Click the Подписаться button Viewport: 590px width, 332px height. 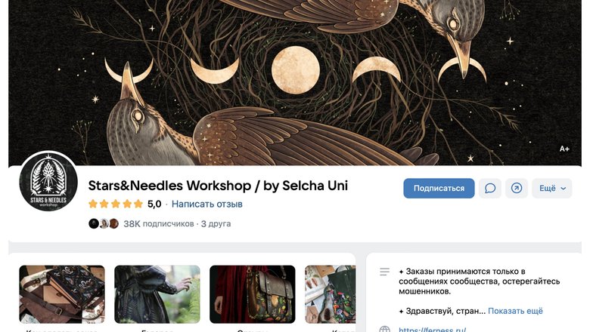[439, 188]
